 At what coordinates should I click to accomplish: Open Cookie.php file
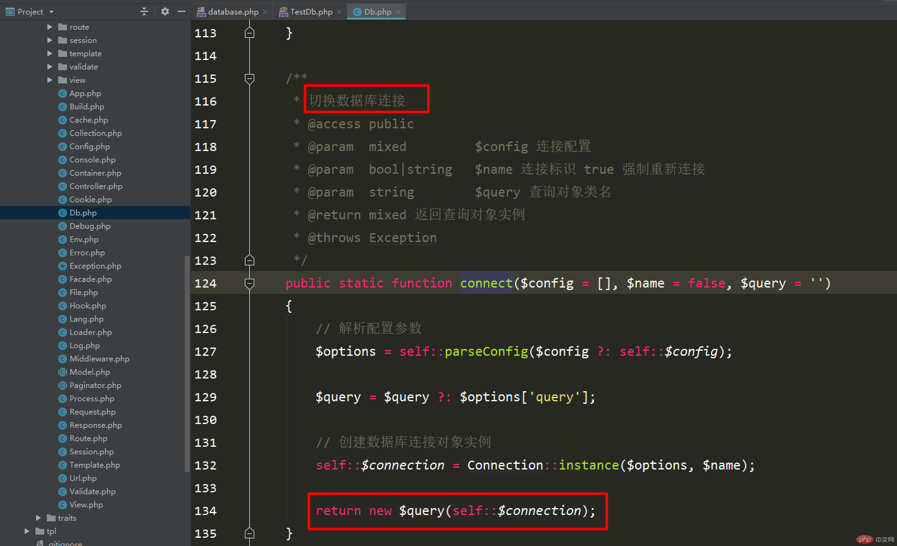[90, 200]
